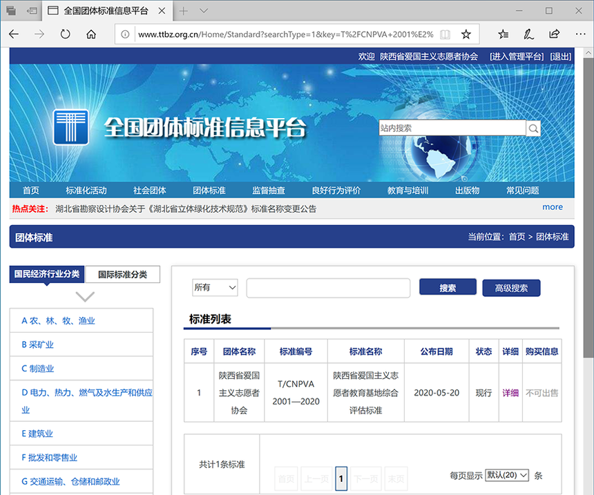Open 监督抽查 navigation item

coord(269,191)
